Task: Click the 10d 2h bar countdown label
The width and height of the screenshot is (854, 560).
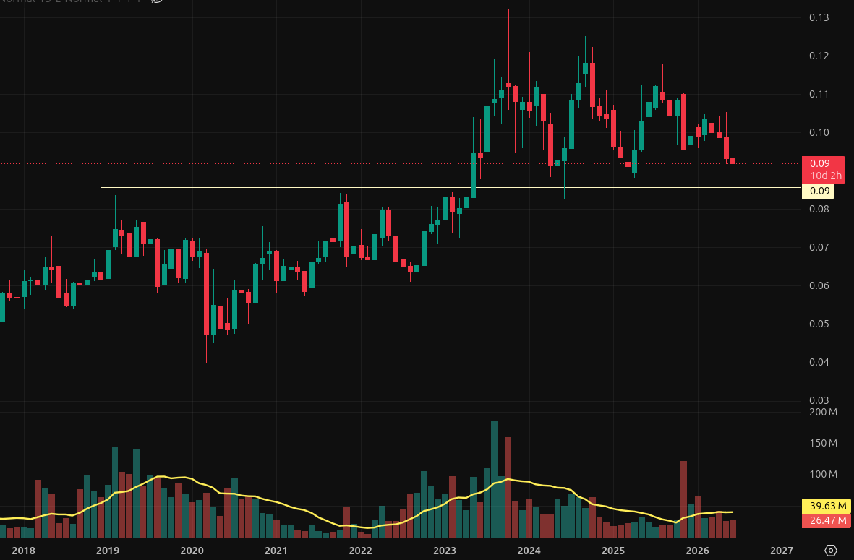Action: (826, 176)
